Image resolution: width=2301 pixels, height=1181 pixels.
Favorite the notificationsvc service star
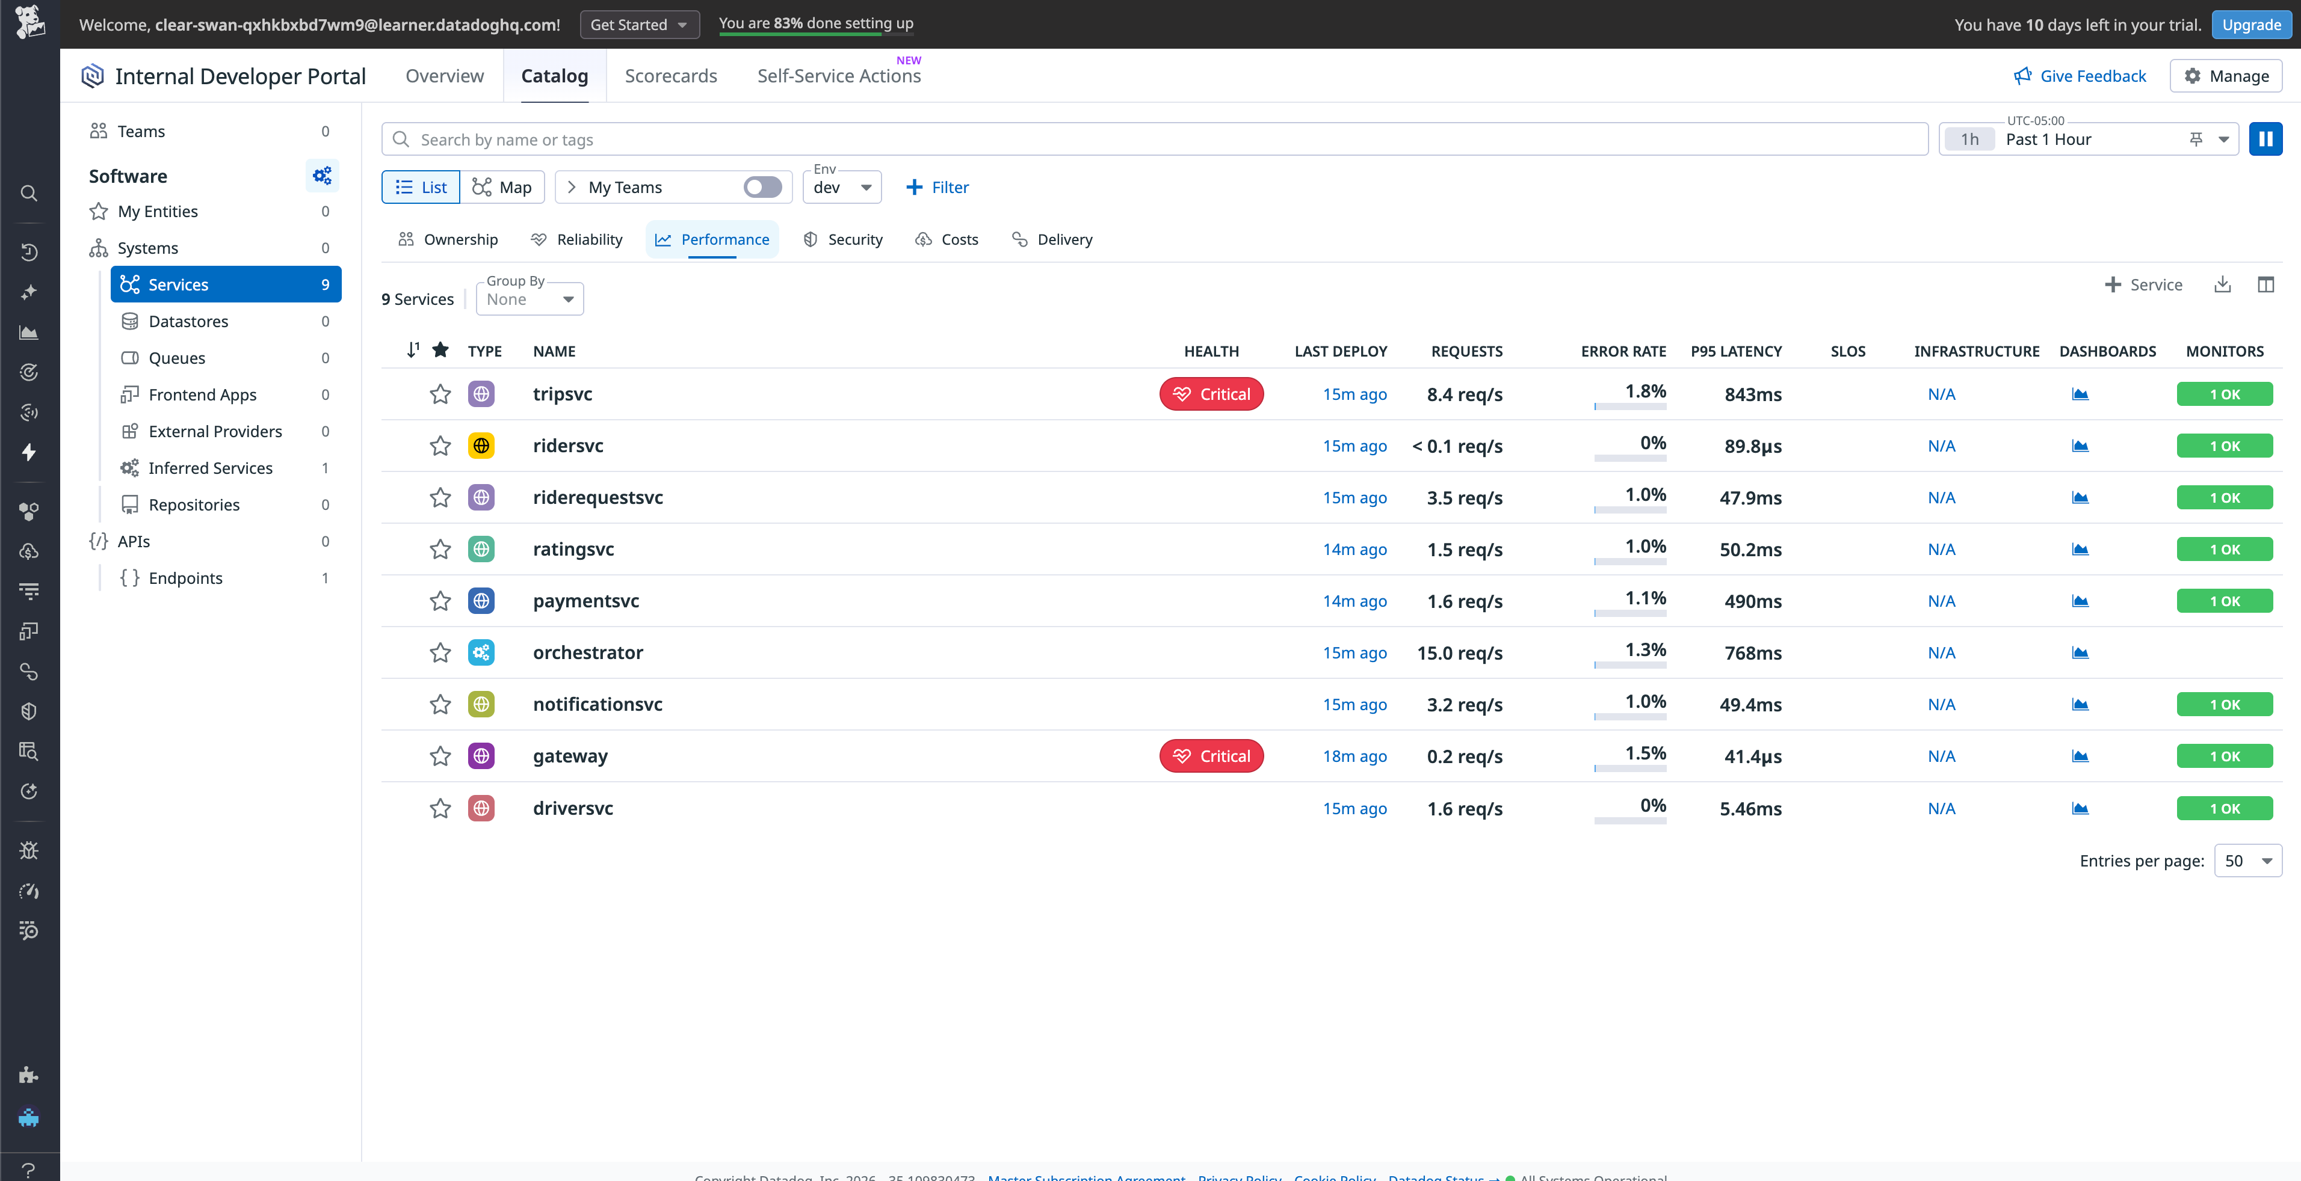(440, 704)
